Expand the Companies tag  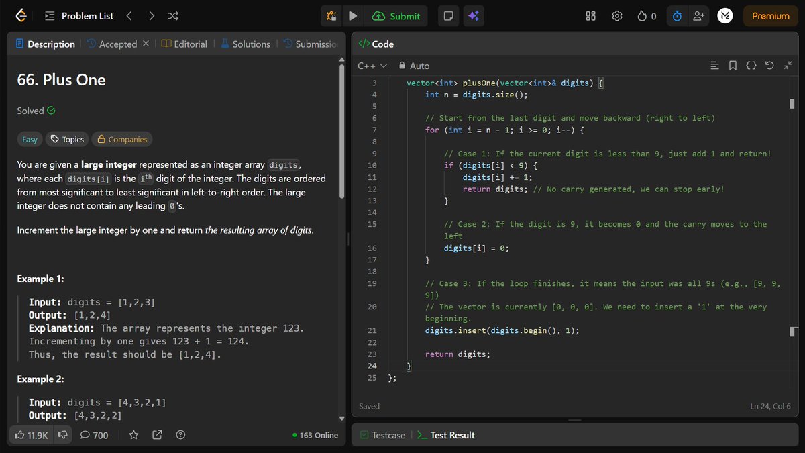click(122, 140)
